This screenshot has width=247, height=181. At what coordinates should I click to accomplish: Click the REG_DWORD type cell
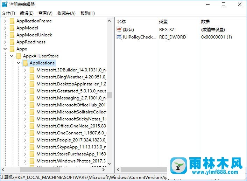(172, 37)
